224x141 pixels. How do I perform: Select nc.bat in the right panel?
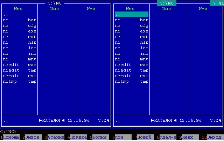tap(132, 20)
